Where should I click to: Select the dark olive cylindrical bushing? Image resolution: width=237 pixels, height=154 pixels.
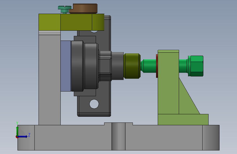click(x=132, y=66)
